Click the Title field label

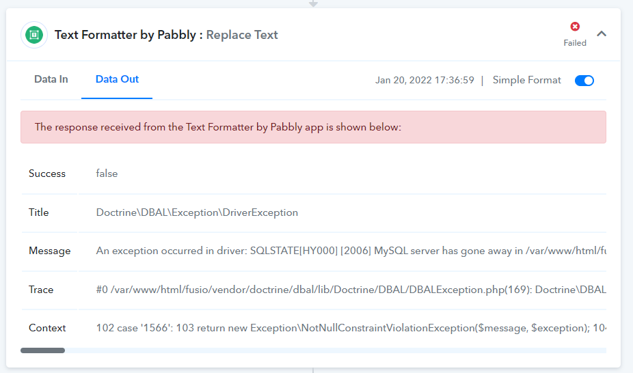(38, 212)
